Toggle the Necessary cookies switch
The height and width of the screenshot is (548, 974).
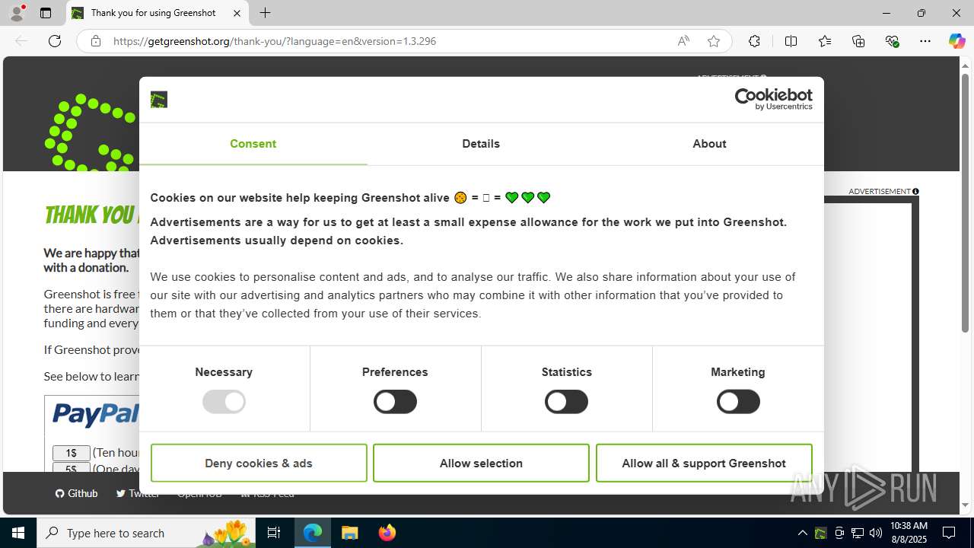(x=224, y=401)
